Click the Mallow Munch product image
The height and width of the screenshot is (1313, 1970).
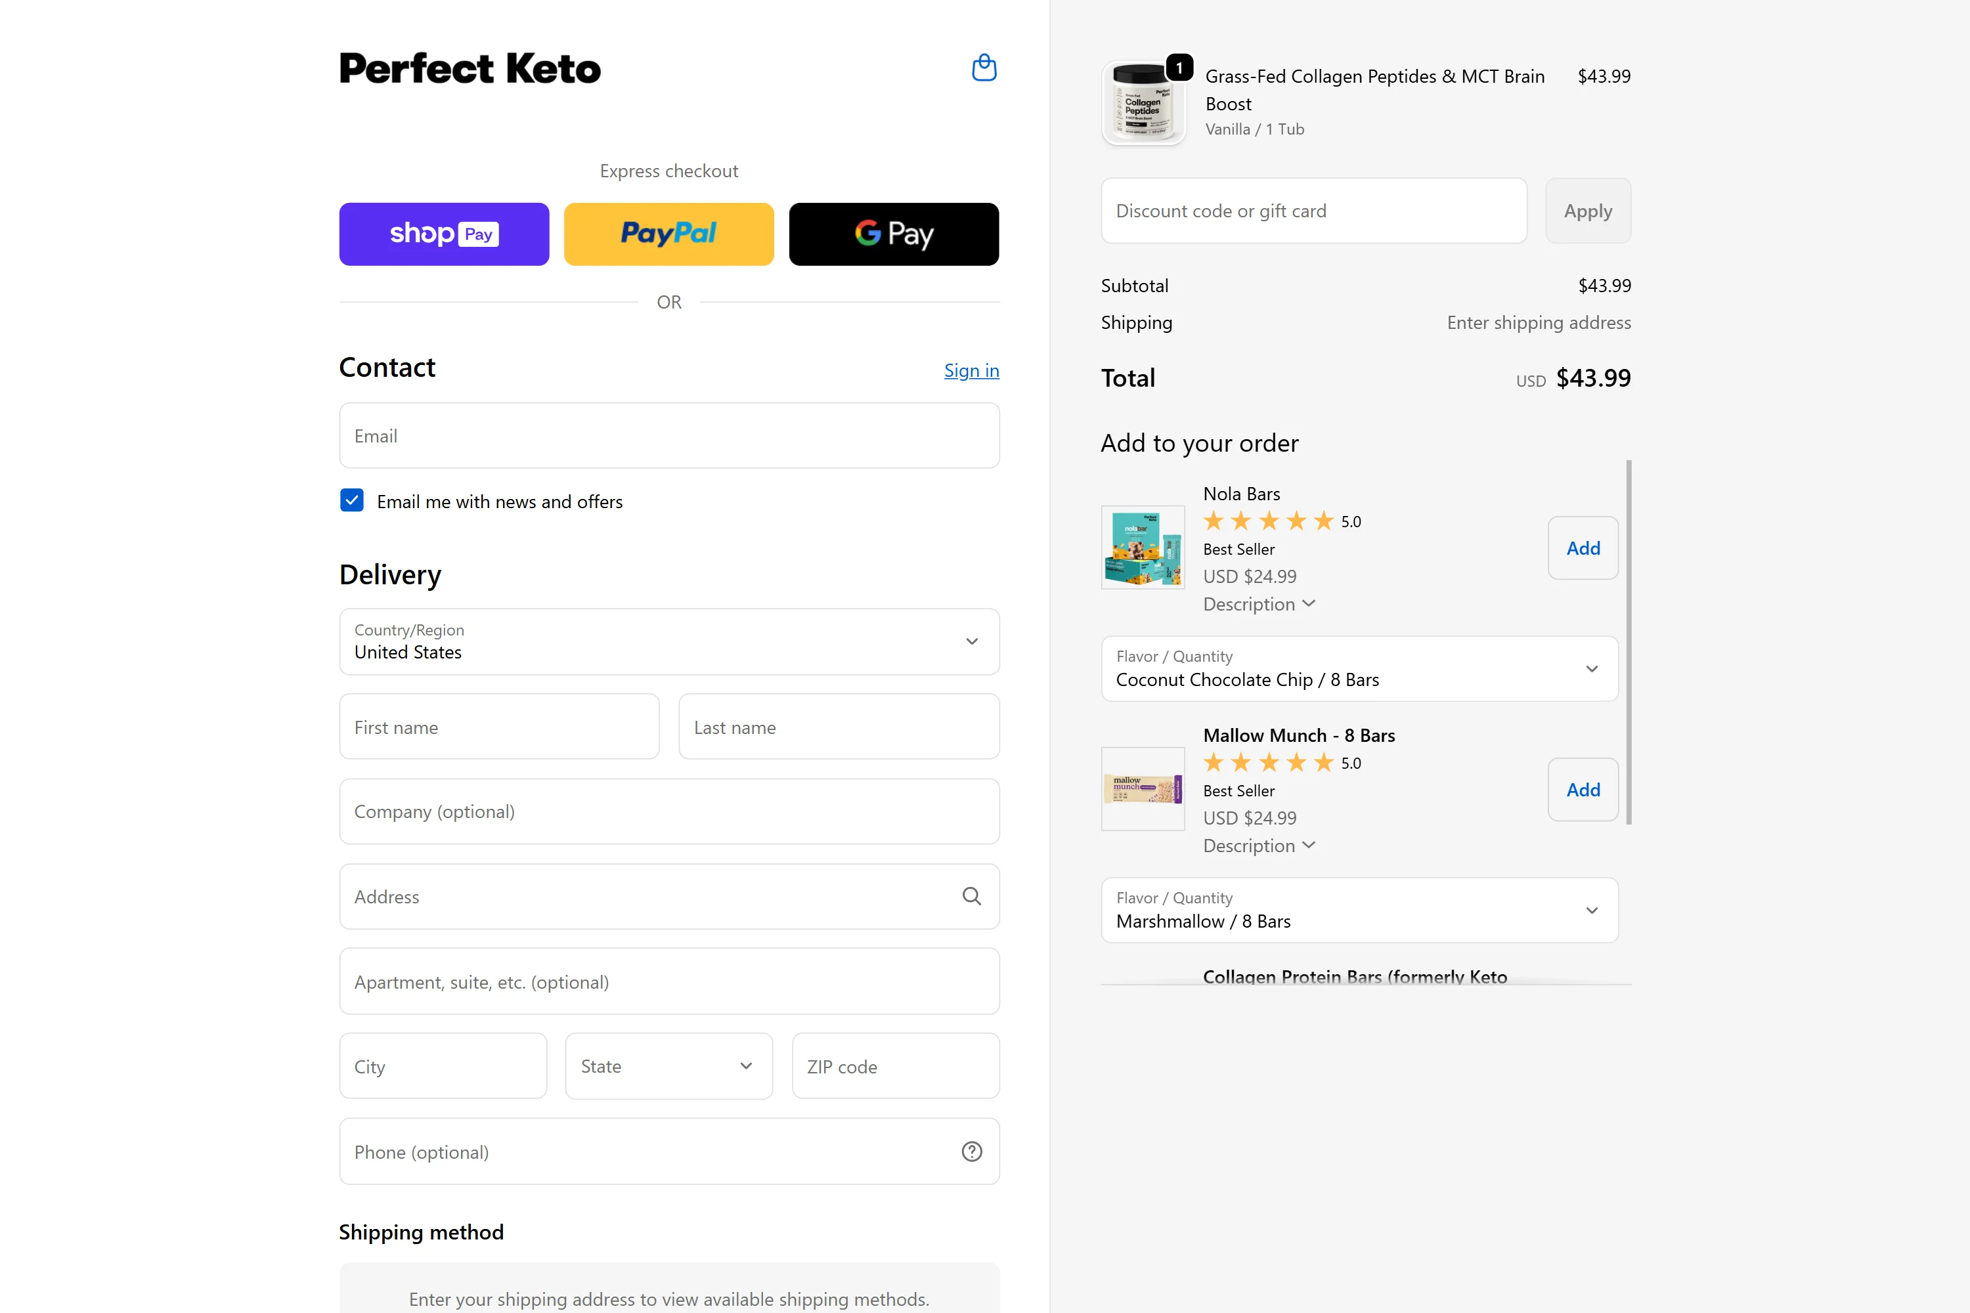pyautogui.click(x=1143, y=789)
